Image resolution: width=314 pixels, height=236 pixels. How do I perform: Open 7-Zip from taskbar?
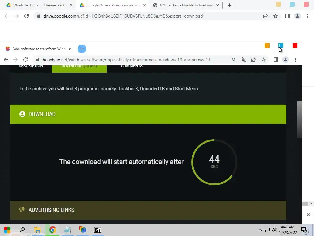point(98,230)
